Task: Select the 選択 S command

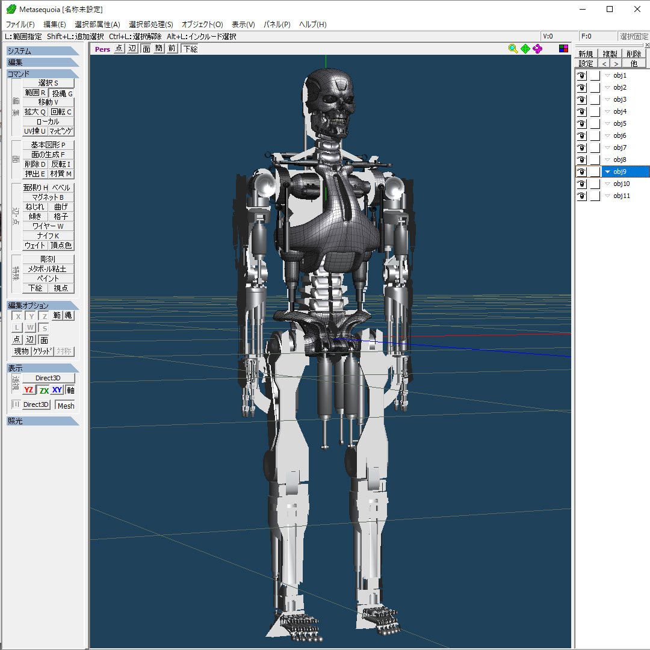Action: coord(49,83)
